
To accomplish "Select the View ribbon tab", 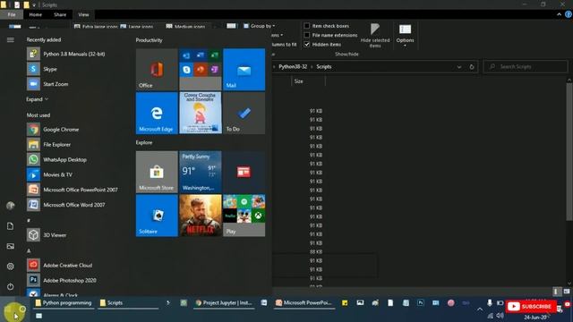I will pyautogui.click(x=83, y=14).
